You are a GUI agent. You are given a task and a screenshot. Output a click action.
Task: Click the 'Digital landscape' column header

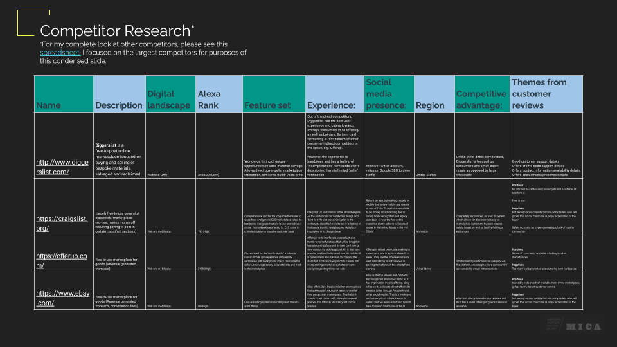171,94
